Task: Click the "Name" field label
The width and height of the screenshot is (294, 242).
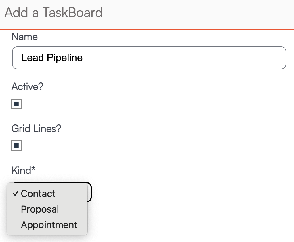Action: (25, 37)
